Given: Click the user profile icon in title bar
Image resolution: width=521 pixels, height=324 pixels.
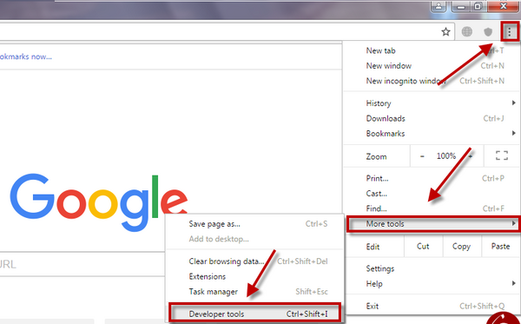Looking at the screenshot, I should 439,6.
